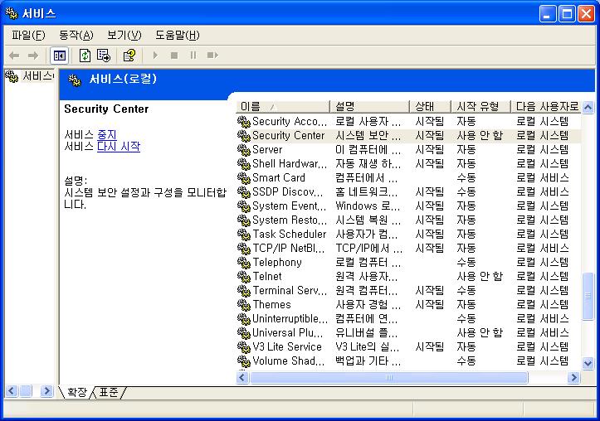Click the Start Service play button
The height and width of the screenshot is (421, 600).
pyautogui.click(x=155, y=56)
